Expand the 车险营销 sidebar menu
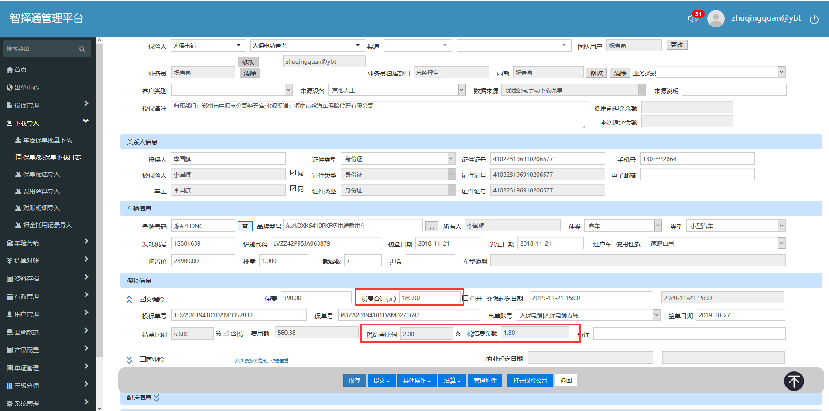 pos(47,243)
